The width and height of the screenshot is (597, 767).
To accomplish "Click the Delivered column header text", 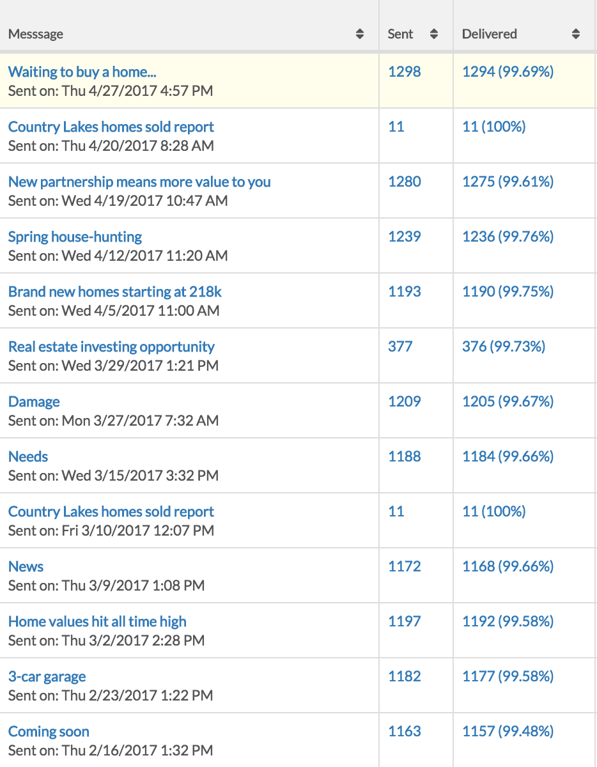I will [x=490, y=35].
